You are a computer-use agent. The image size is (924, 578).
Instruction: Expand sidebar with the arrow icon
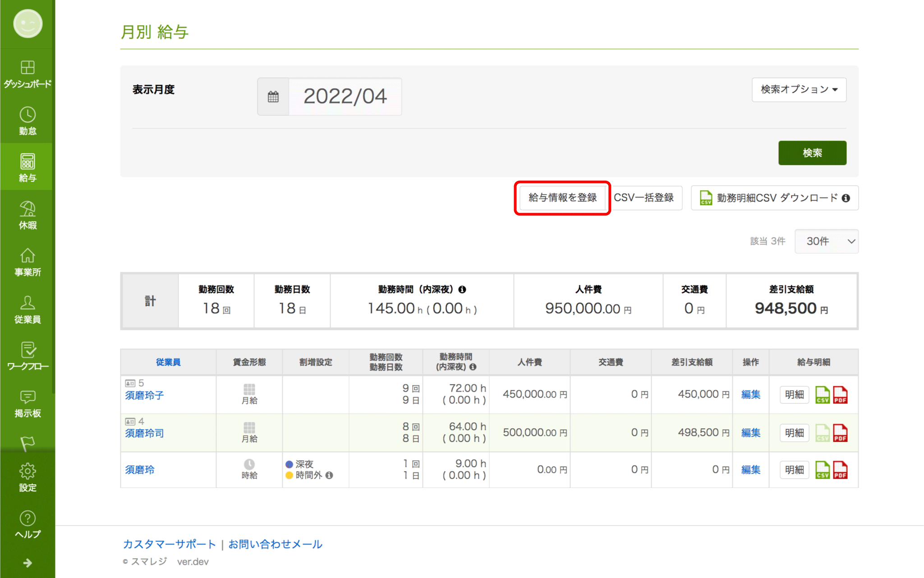click(28, 563)
